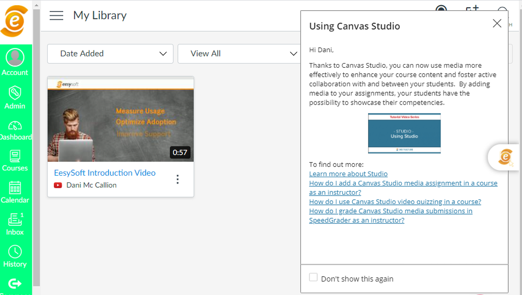Open the Courses menu
The height and width of the screenshot is (295, 522).
point(15,161)
